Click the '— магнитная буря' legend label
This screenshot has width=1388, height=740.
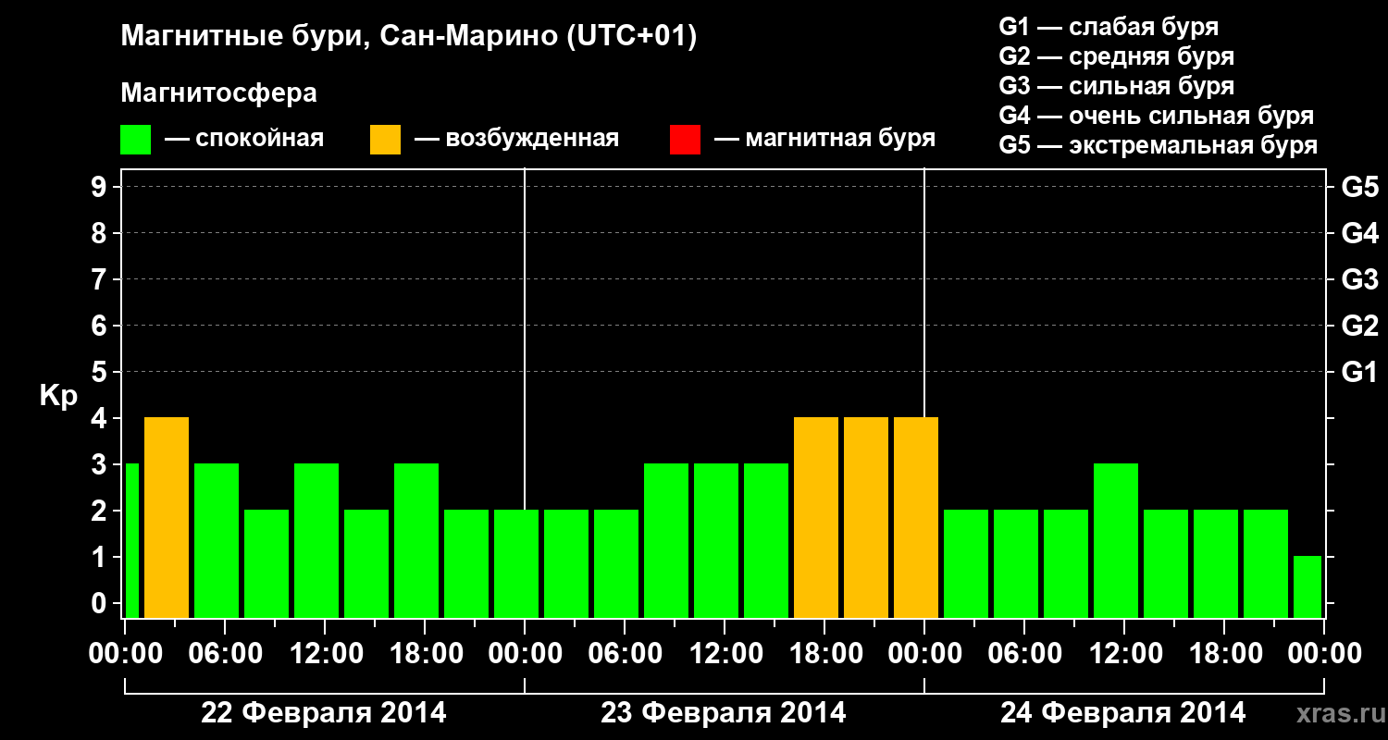[x=824, y=140]
